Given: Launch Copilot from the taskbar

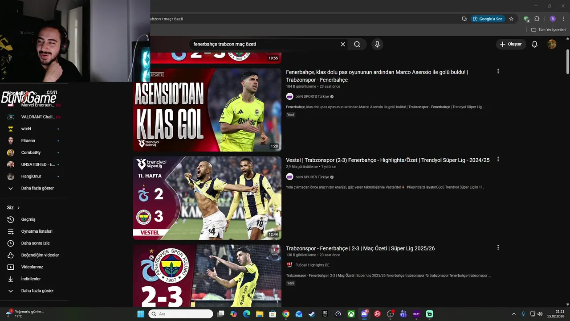Looking at the screenshot, I should [234, 314].
